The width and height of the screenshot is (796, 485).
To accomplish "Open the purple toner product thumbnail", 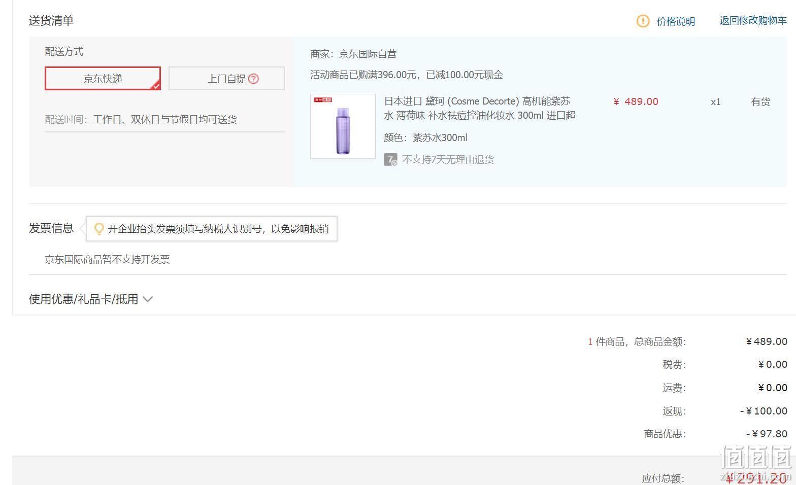I will coord(343,126).
